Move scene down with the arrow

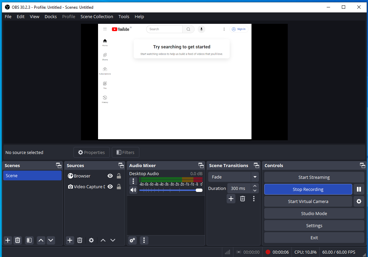[x=51, y=240]
